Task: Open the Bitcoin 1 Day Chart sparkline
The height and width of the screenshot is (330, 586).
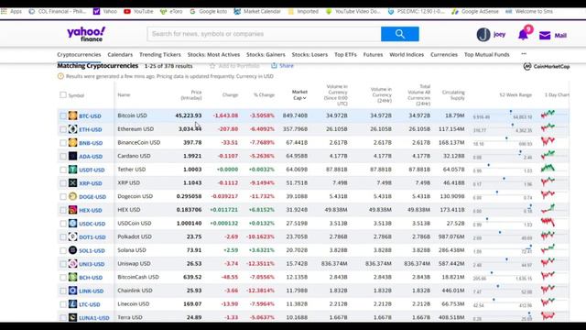Action: point(548,115)
